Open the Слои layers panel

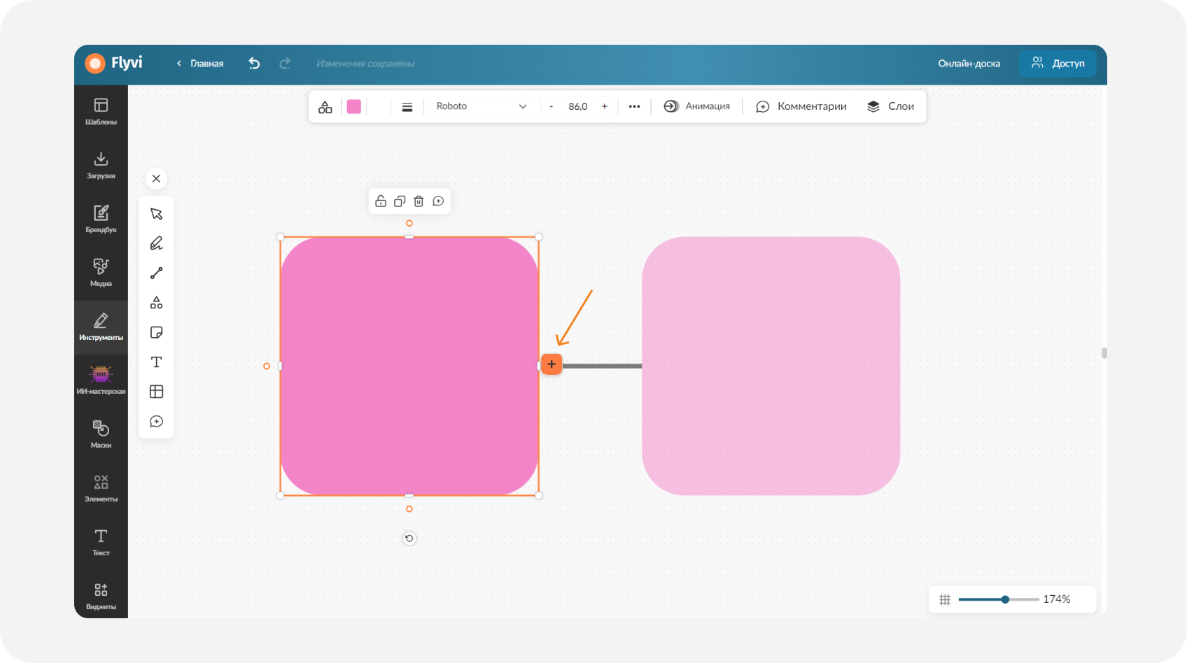pyautogui.click(x=891, y=106)
